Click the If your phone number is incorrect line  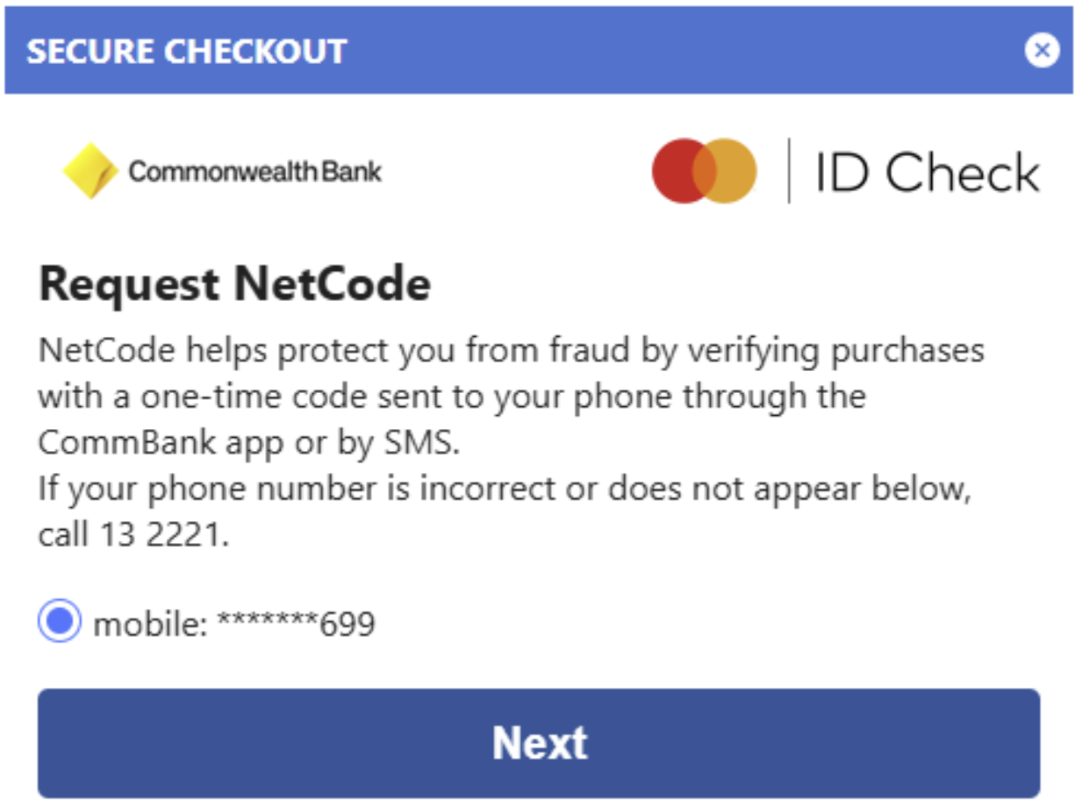(505, 489)
